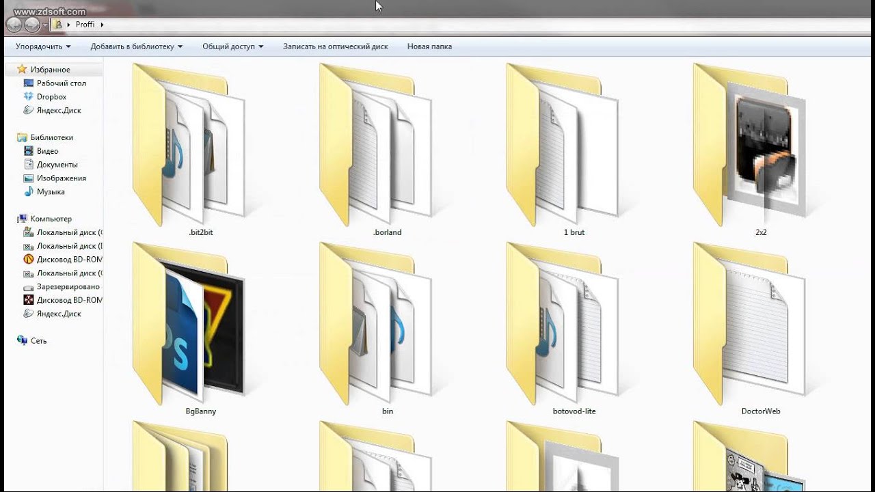Click the Proffi breadcrumb in address bar

pyautogui.click(x=85, y=25)
